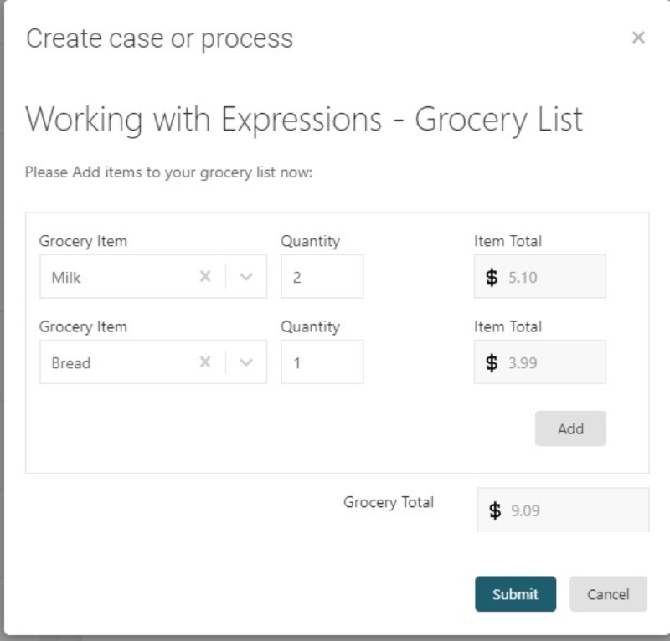Click dollar icon in Grocery Total field

(496, 510)
